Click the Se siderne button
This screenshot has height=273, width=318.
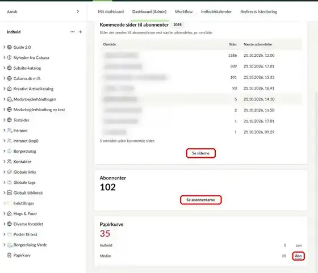coord(201,153)
